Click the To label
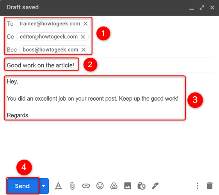Screen dimensions: 219x195 (x=10, y=24)
